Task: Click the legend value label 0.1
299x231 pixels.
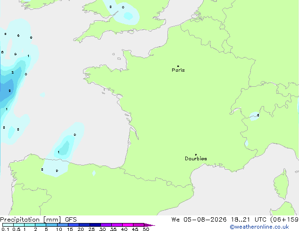Action: pyautogui.click(x=5, y=229)
